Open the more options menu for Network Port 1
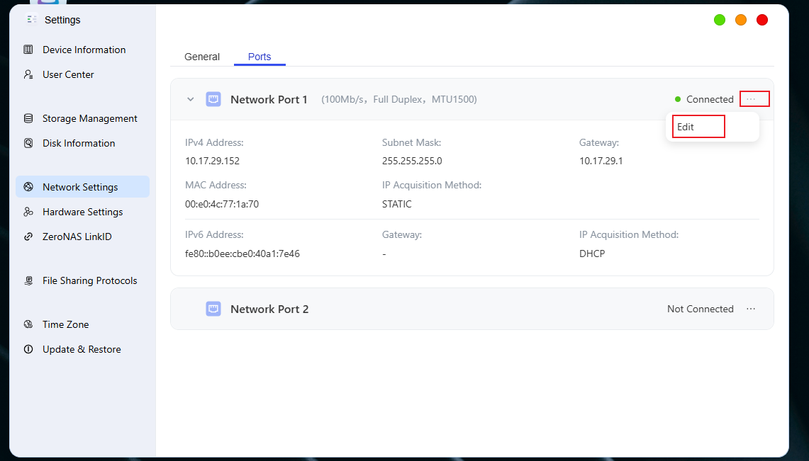 coord(751,99)
